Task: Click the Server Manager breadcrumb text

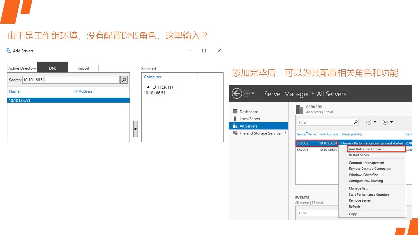Action: click(x=287, y=94)
